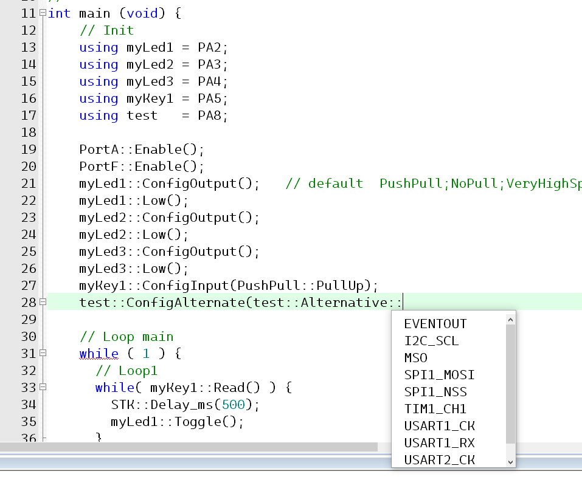This screenshot has height=491, width=582.
Task: Select SPI1_MOSI autocomplete entry
Action: pyautogui.click(x=439, y=375)
